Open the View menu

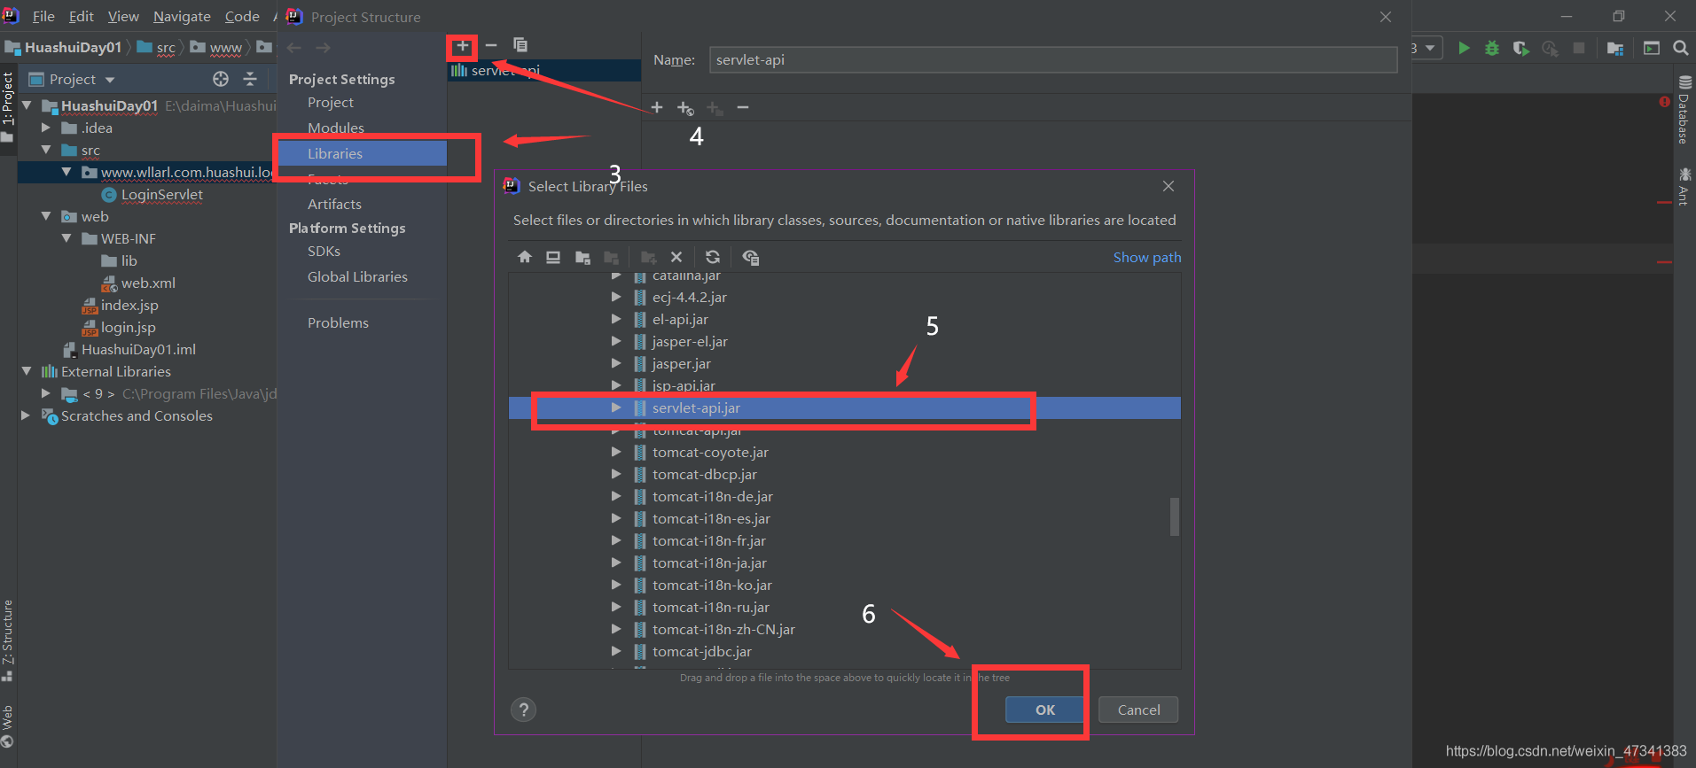[123, 16]
